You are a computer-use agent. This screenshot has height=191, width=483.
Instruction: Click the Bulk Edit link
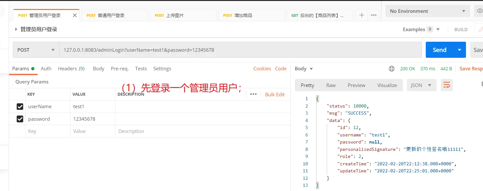pyautogui.click(x=275, y=94)
